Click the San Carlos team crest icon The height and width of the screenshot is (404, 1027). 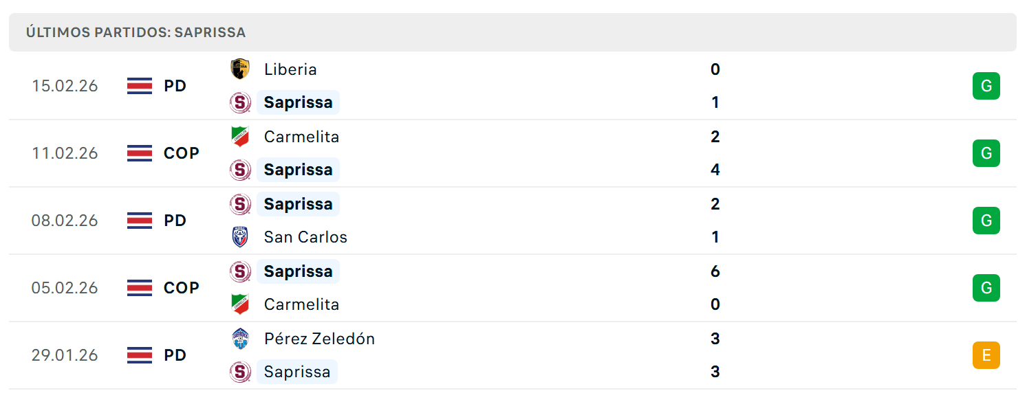coord(239,237)
